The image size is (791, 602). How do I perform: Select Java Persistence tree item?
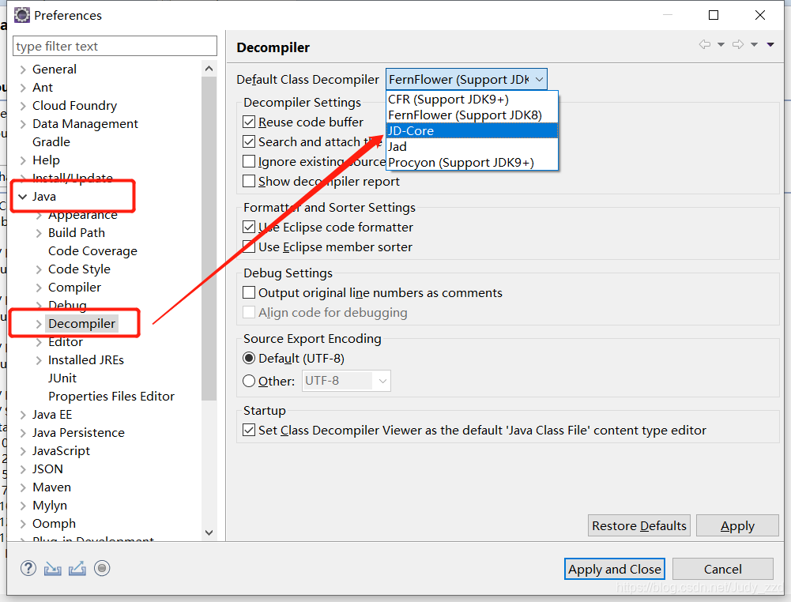(78, 433)
